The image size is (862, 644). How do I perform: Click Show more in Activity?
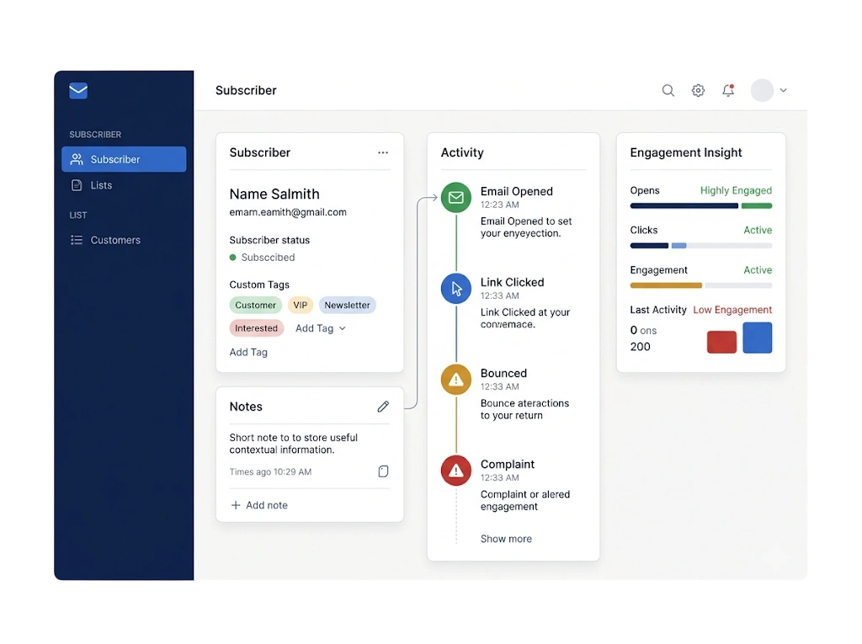point(506,539)
